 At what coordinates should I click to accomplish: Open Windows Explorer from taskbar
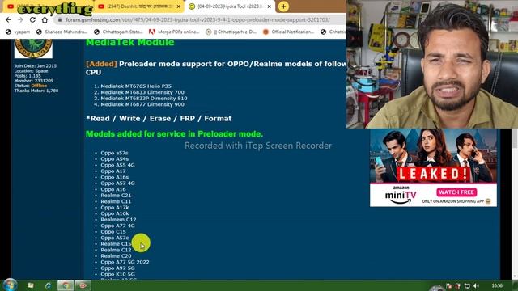pyautogui.click(x=31, y=285)
